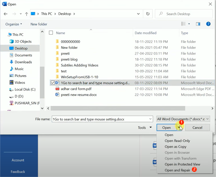Select Downloads in the navigation pane

pos(23,62)
